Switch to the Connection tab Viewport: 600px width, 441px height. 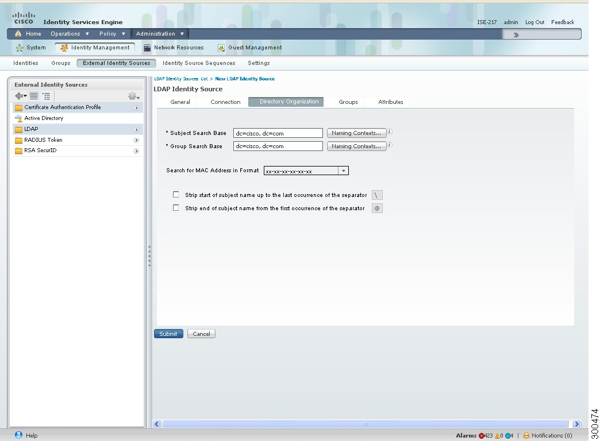tap(225, 102)
